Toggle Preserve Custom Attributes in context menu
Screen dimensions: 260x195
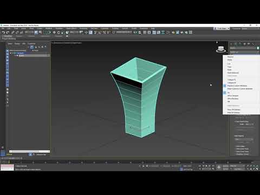237,86
